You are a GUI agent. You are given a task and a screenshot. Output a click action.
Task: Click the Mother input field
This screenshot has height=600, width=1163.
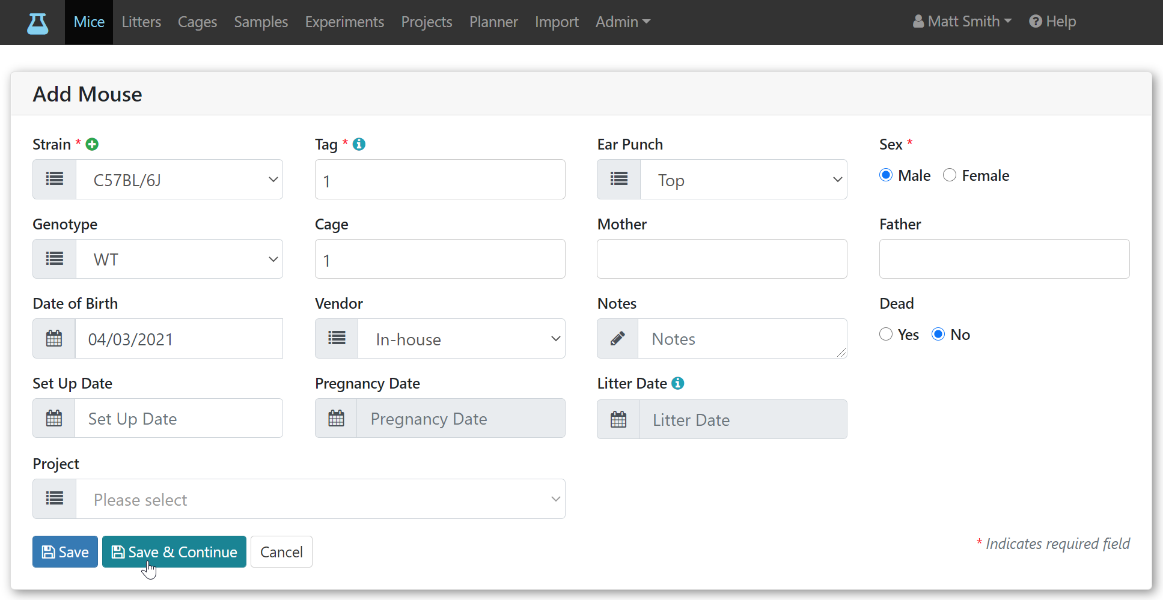click(722, 259)
